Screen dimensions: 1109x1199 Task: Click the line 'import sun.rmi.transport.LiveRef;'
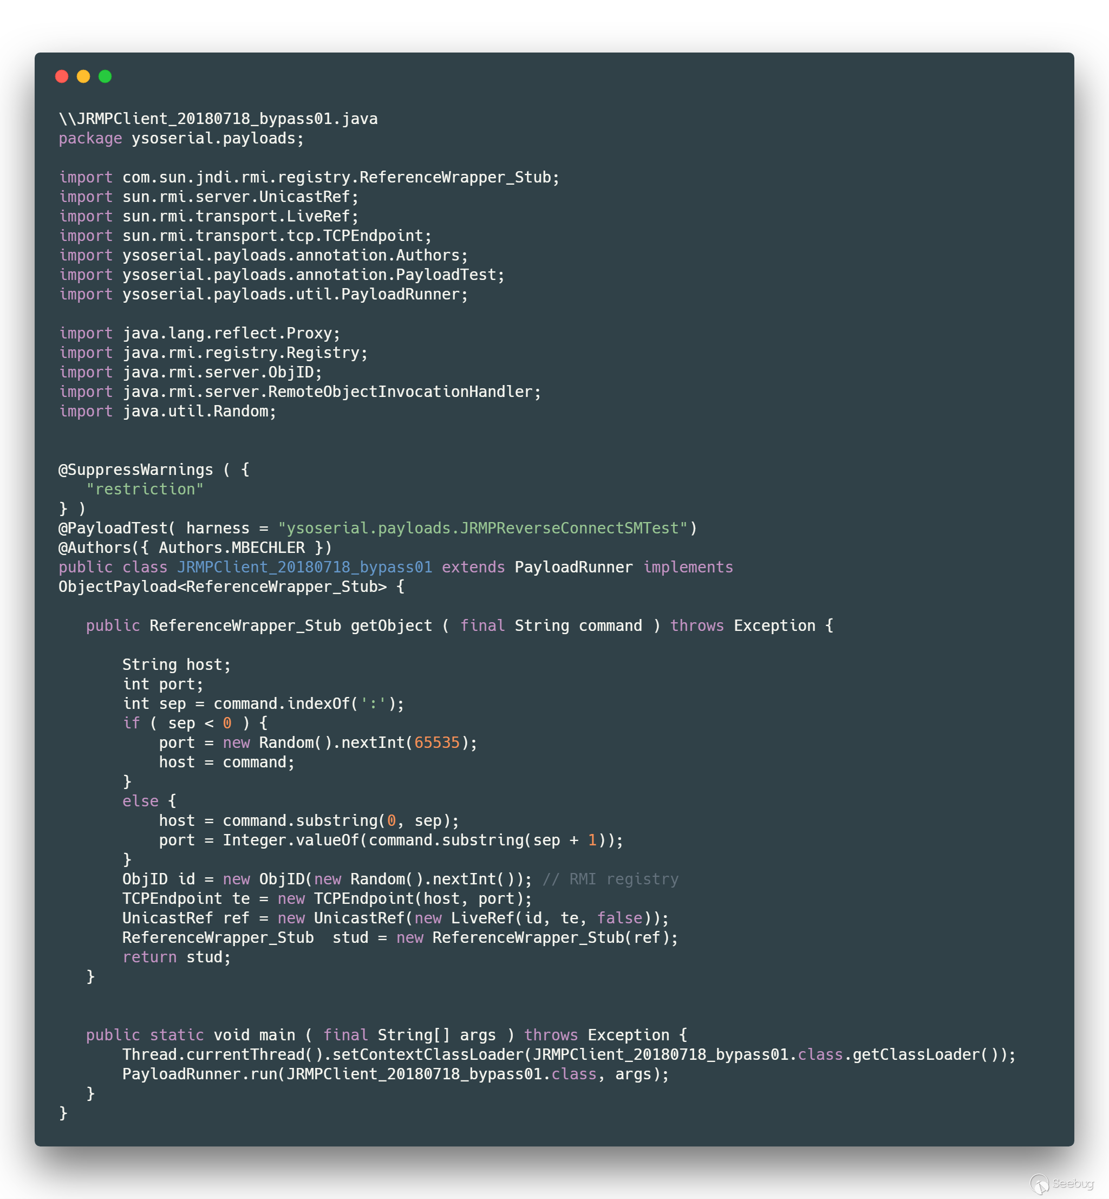pos(209,217)
